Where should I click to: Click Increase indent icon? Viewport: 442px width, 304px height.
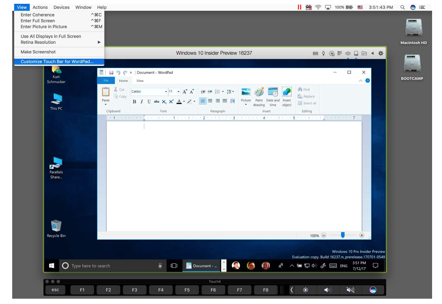(x=210, y=92)
